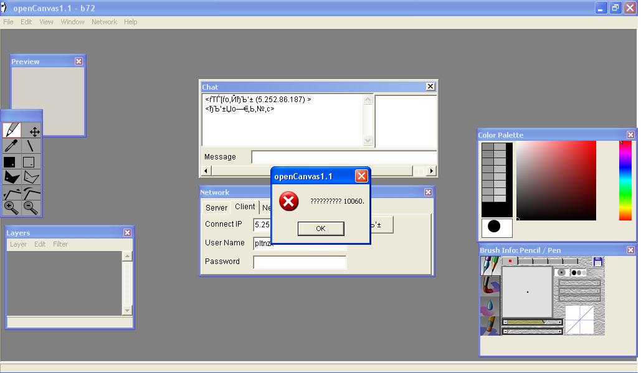Open the Filter menu in Layers panel

tap(60, 244)
